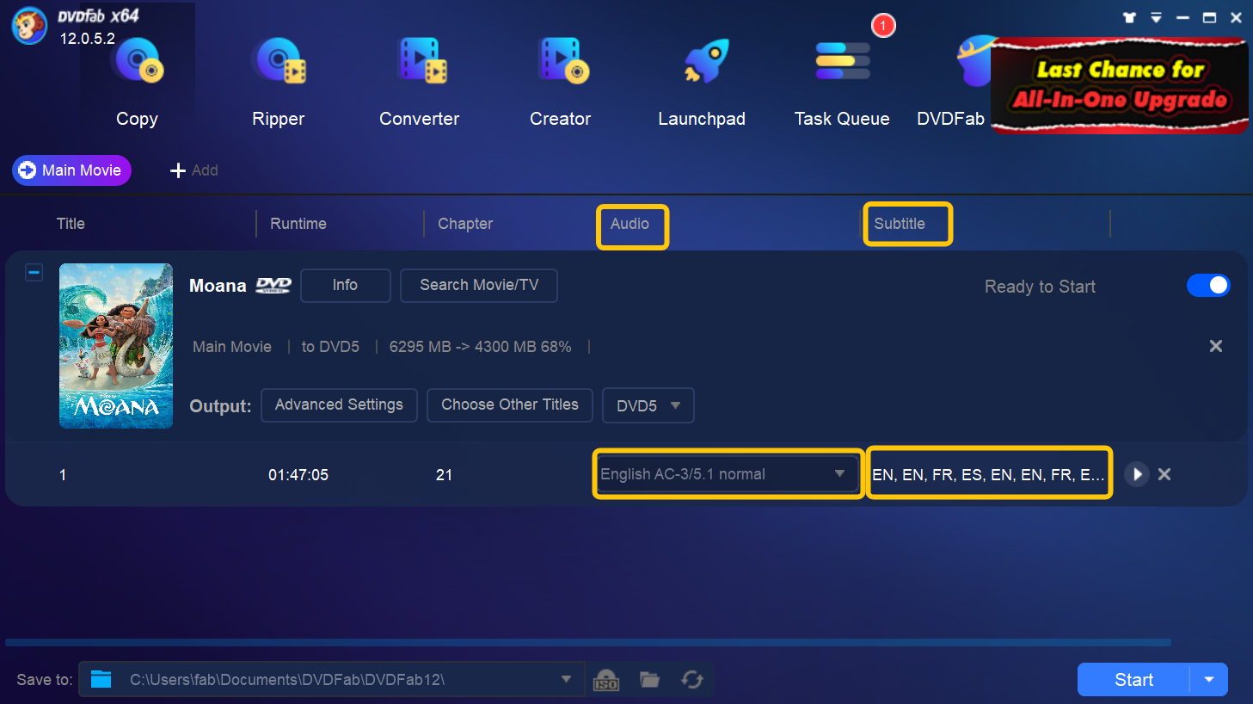
Task: Click the red notification badge on Task Queue
Action: coord(883,26)
